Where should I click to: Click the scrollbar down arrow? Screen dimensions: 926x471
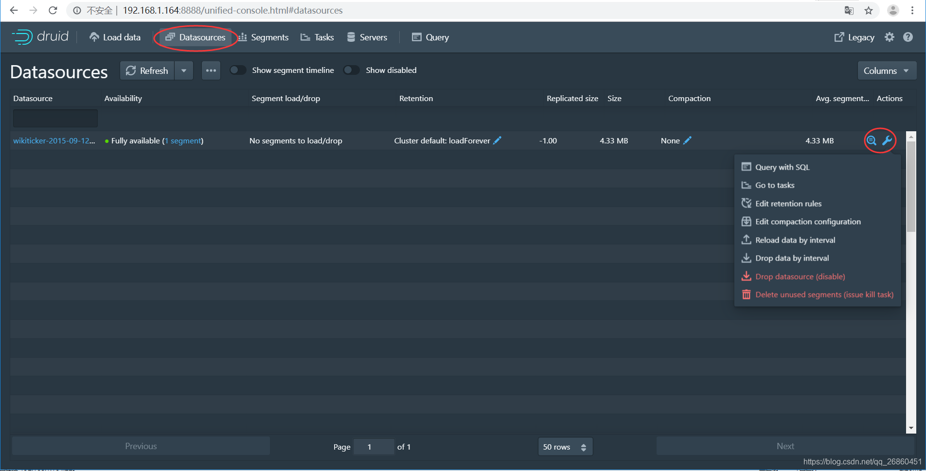(x=911, y=428)
